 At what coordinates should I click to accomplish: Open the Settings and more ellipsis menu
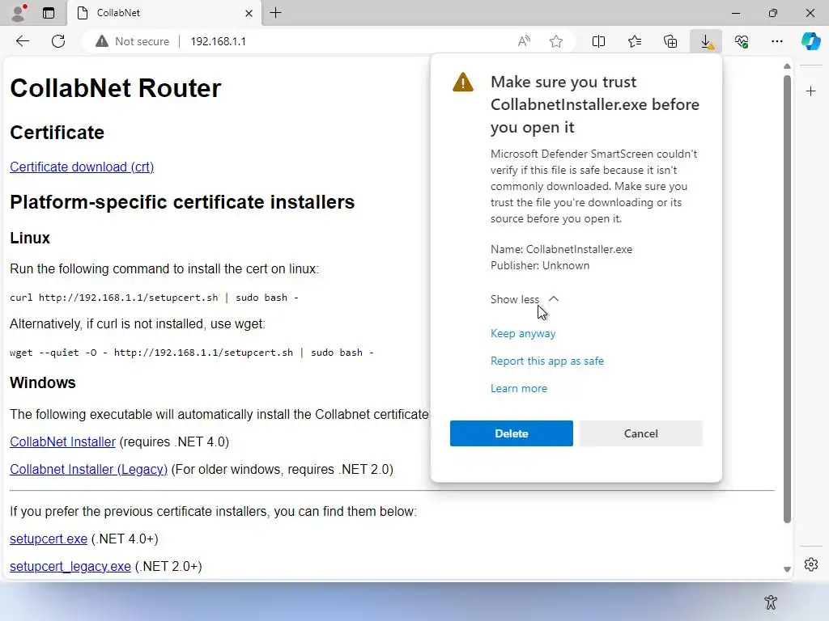777,41
